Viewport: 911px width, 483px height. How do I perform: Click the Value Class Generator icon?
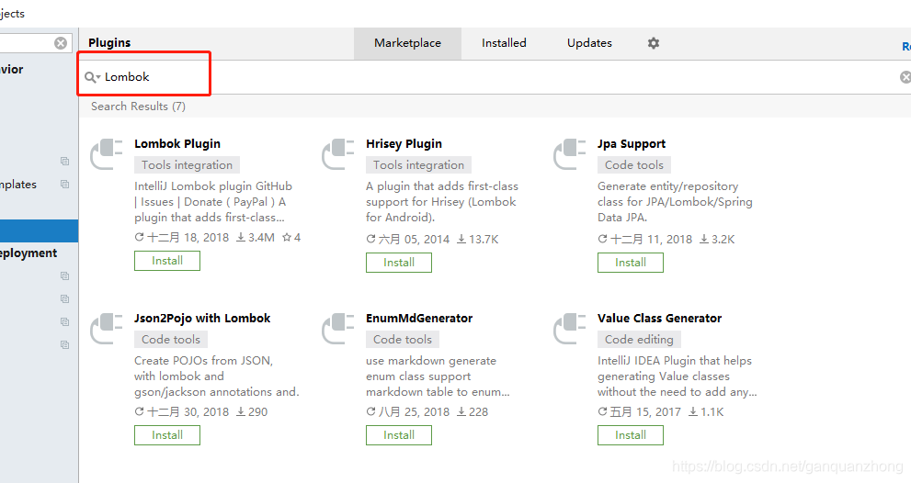[x=570, y=329]
